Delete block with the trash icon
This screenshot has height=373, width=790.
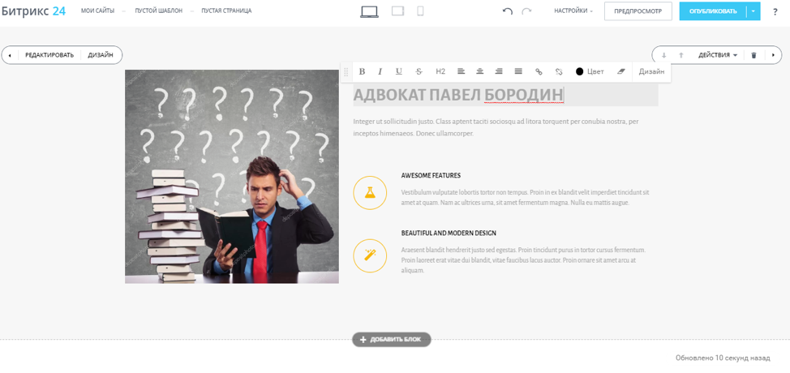coord(754,55)
